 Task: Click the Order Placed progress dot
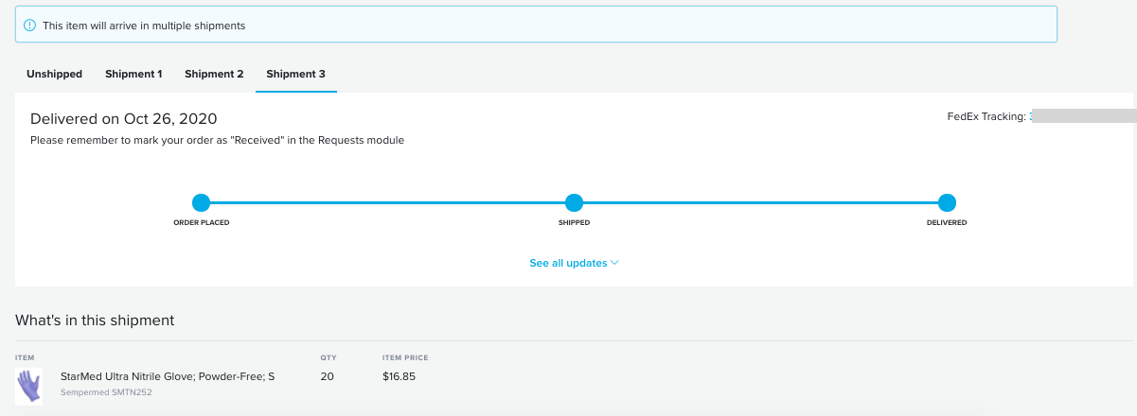click(x=201, y=202)
